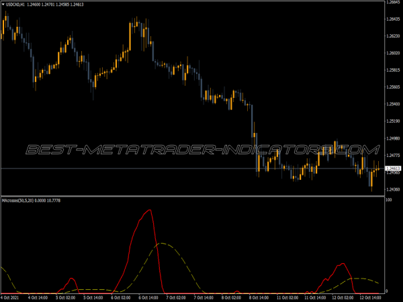Click the indicator scale value 0
The image size is (403, 302).
(x=387, y=291)
